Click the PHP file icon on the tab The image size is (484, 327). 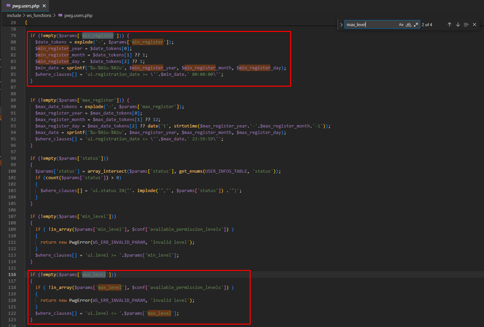[8, 6]
